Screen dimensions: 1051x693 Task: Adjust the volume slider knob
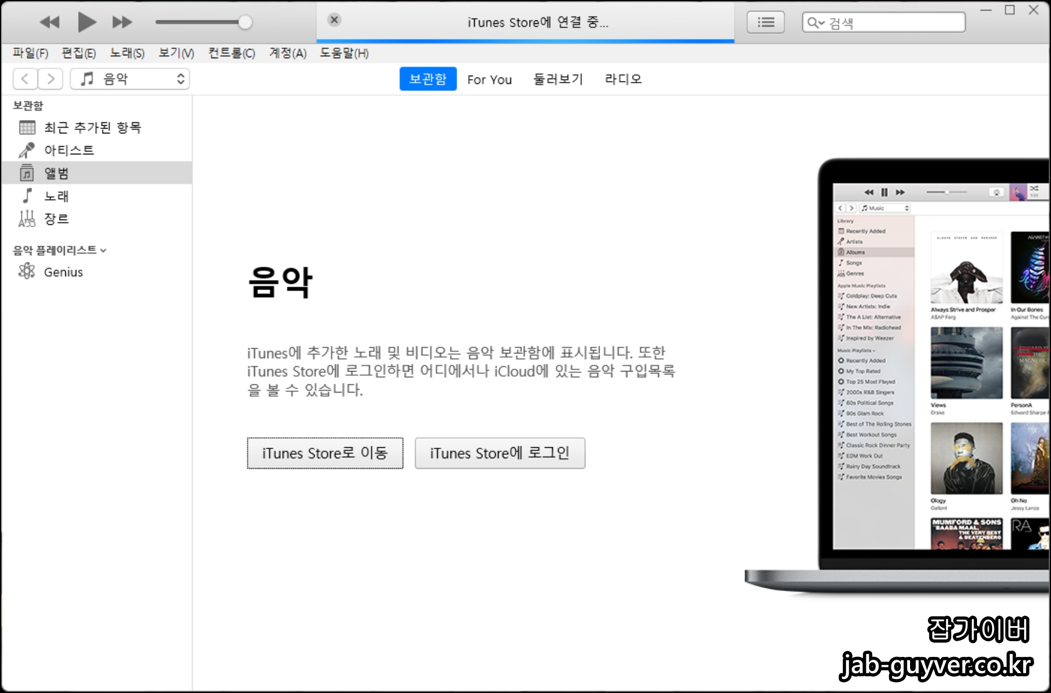pyautogui.click(x=245, y=23)
